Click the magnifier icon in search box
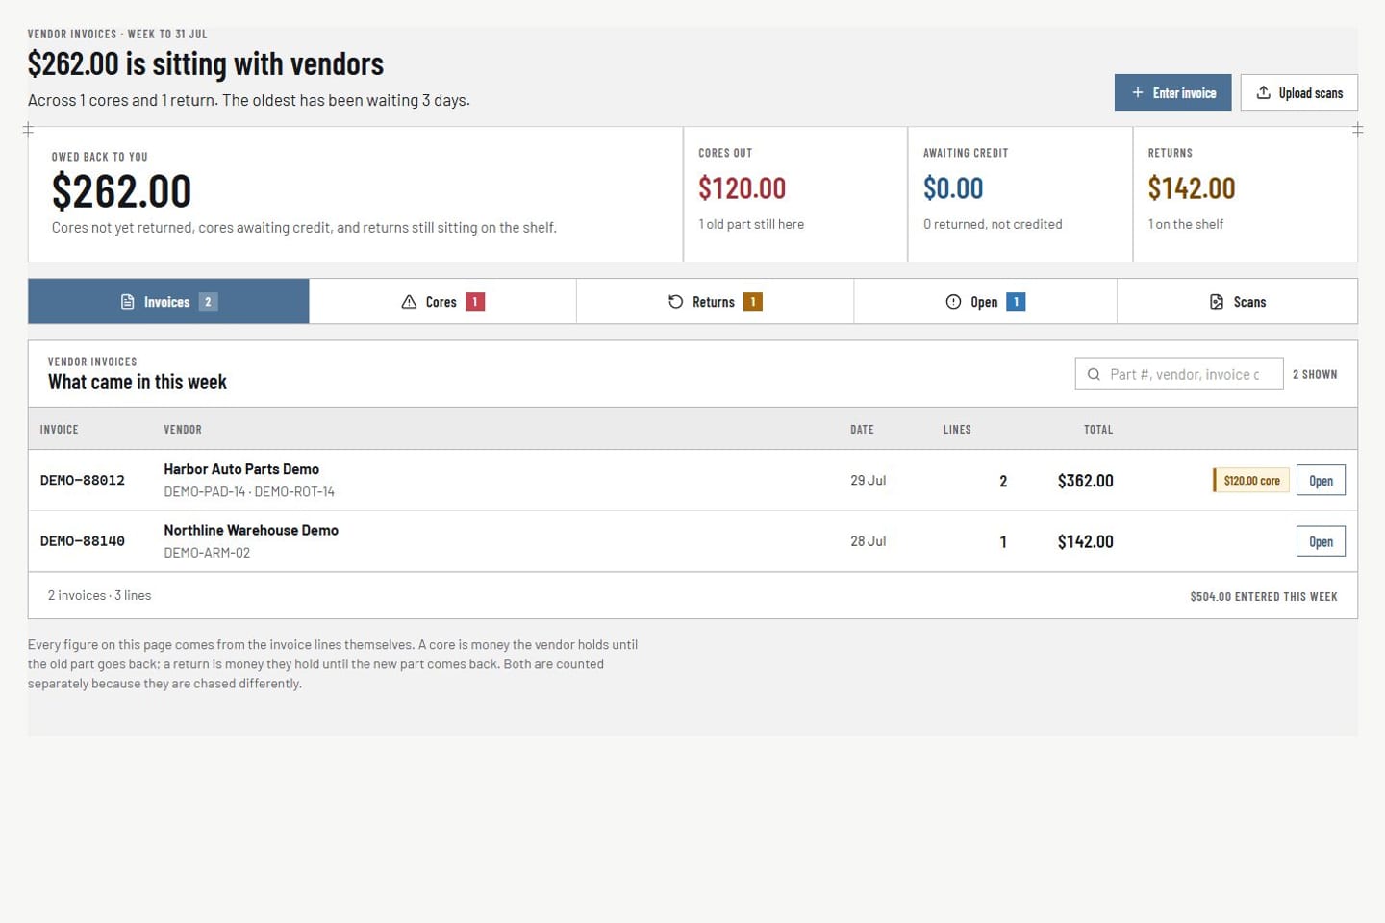This screenshot has width=1385, height=923. (x=1094, y=374)
